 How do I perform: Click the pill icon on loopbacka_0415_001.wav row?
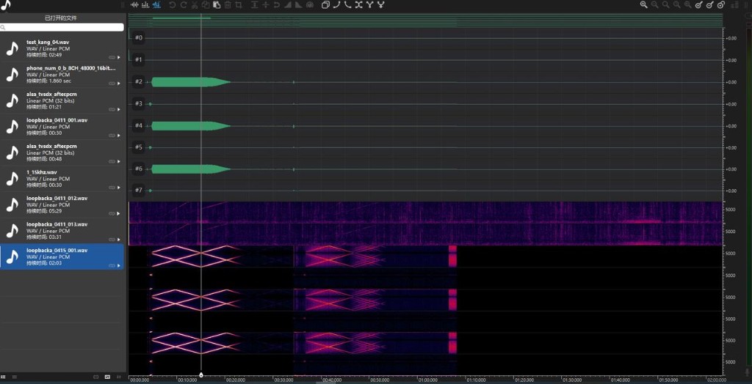point(112,266)
